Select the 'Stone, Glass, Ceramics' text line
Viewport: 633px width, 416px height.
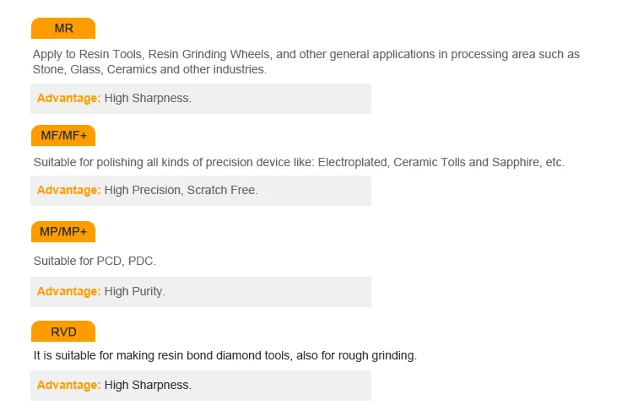(149, 69)
